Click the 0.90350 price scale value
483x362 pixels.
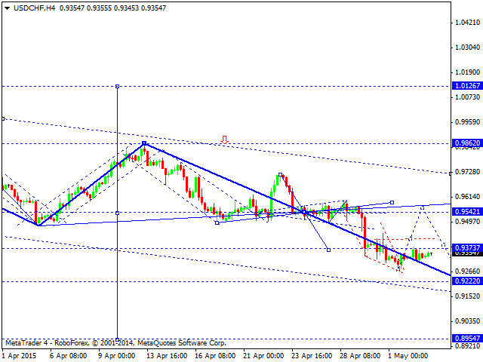468,321
